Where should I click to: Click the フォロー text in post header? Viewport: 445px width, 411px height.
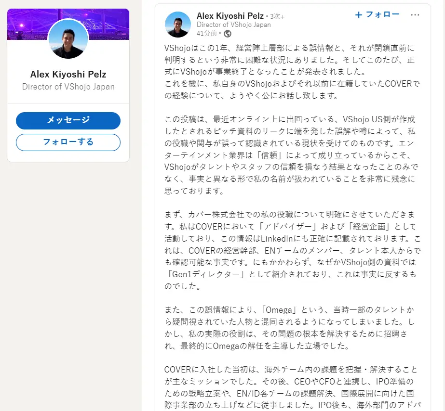pos(382,14)
